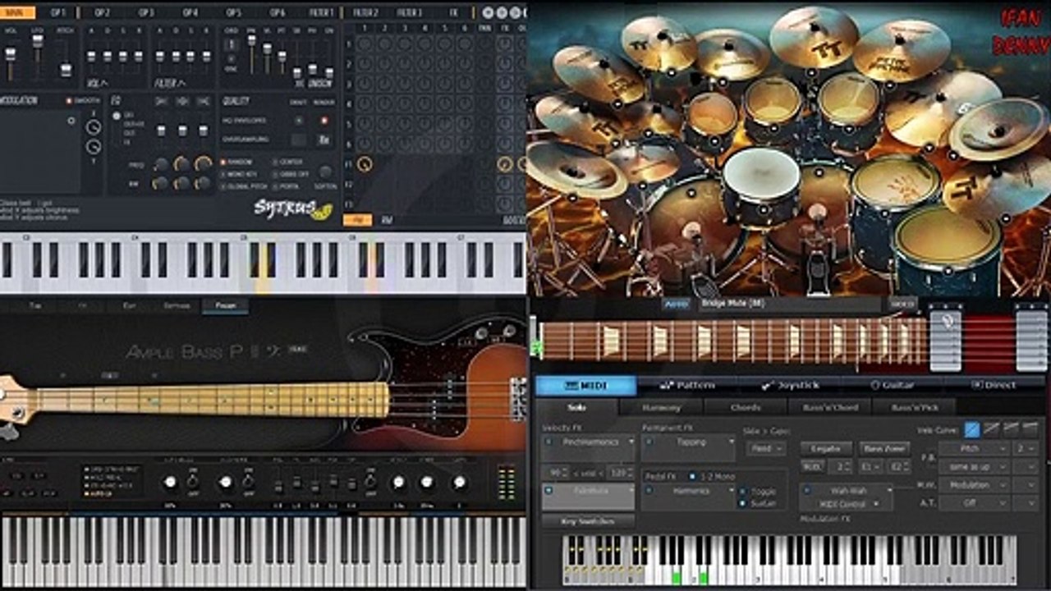Select the Solo tab in the guitar plugin
Viewport: 1051px width, 591px height.
pos(576,407)
